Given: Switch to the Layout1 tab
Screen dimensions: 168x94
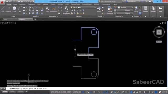Looking at the screenshot, I should point(13,92).
